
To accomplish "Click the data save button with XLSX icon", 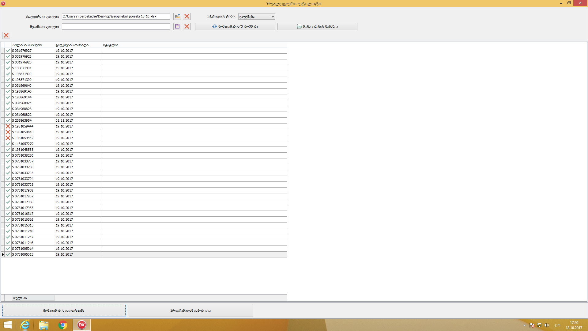I will tap(317, 27).
